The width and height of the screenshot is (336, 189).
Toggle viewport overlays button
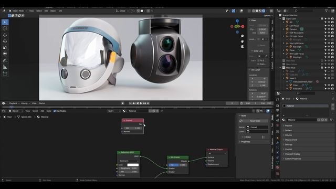click(241, 10)
